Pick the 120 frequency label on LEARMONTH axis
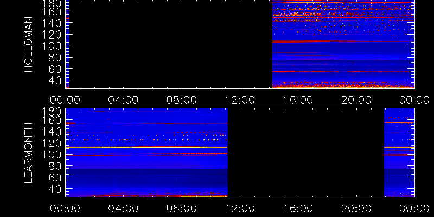Image resolution: width=434 pixels, height=217 pixels. tap(52, 143)
